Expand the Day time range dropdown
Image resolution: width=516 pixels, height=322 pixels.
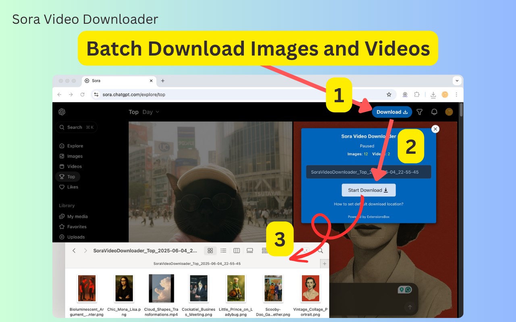click(x=151, y=112)
